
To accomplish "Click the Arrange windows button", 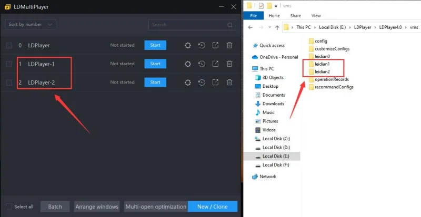I will click(97, 206).
